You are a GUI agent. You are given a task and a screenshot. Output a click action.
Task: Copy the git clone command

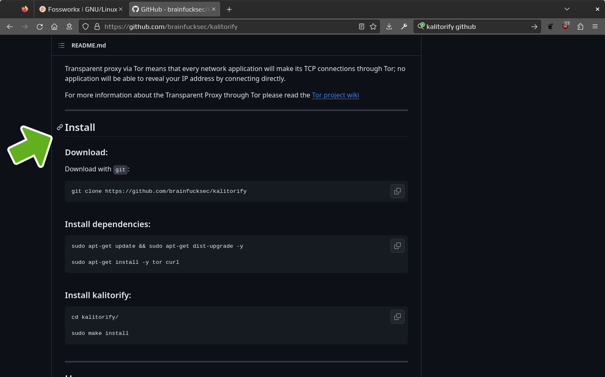[397, 191]
